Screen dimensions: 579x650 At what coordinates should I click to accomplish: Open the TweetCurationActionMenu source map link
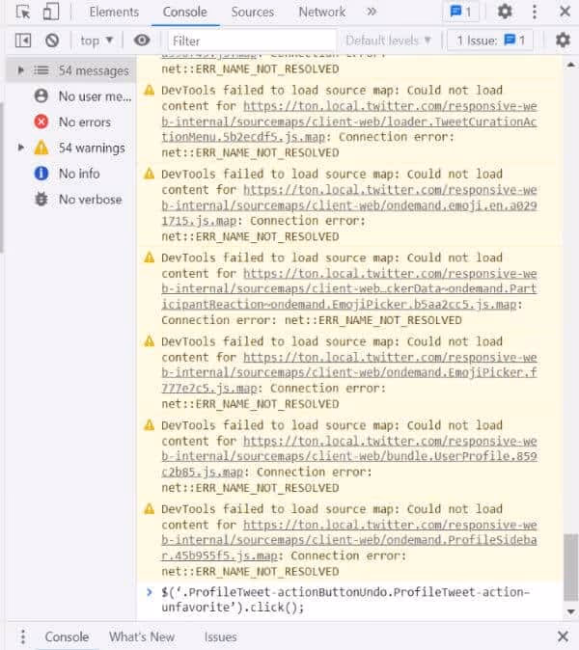[x=348, y=122]
